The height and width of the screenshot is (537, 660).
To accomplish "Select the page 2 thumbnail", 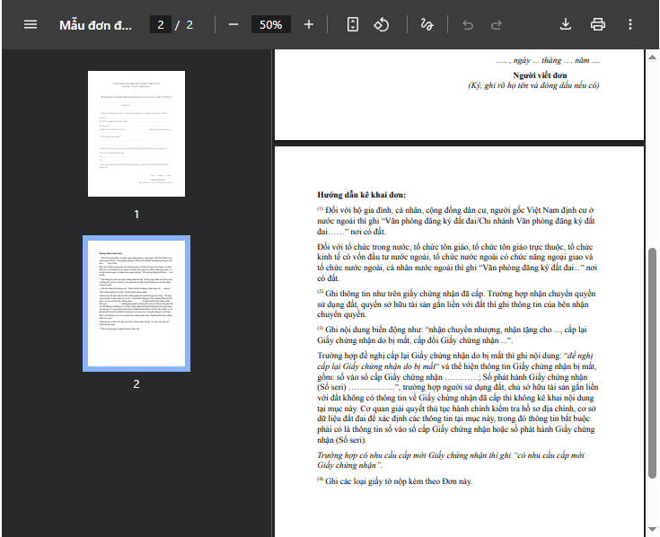I will [136, 304].
